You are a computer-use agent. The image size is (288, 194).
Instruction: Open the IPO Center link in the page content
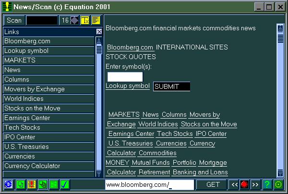point(211,134)
